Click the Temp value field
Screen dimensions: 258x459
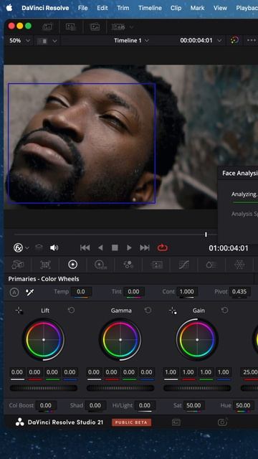pos(80,292)
